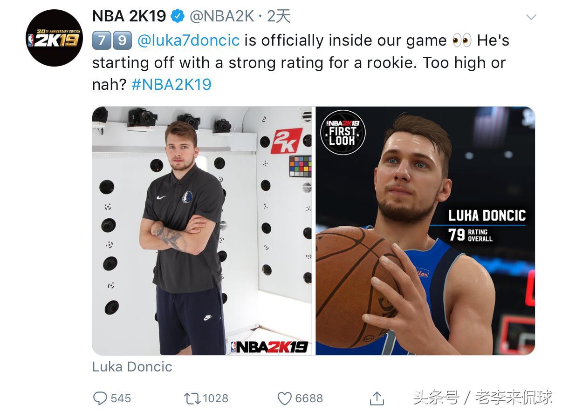
Task: Click the 79 Rating Overall label
Action: click(471, 235)
